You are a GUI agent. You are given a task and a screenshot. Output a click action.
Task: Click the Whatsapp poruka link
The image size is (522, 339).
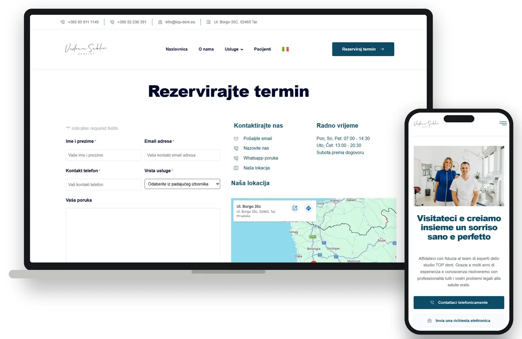[x=261, y=158]
